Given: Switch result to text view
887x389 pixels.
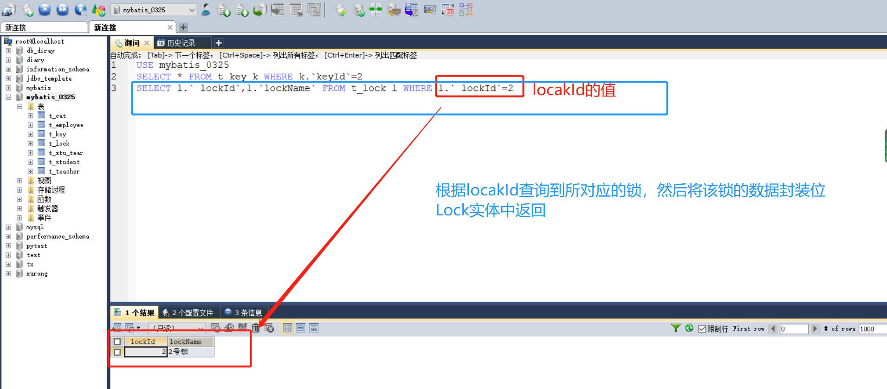Looking at the screenshot, I should tap(314, 328).
